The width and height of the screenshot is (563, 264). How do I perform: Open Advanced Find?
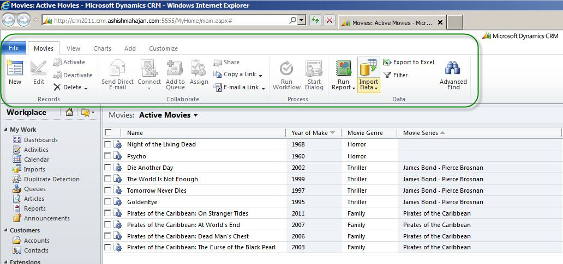coord(453,75)
